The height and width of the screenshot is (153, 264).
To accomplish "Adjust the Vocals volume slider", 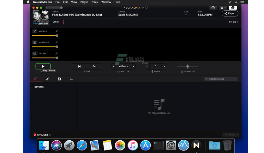I will tap(45, 36).
